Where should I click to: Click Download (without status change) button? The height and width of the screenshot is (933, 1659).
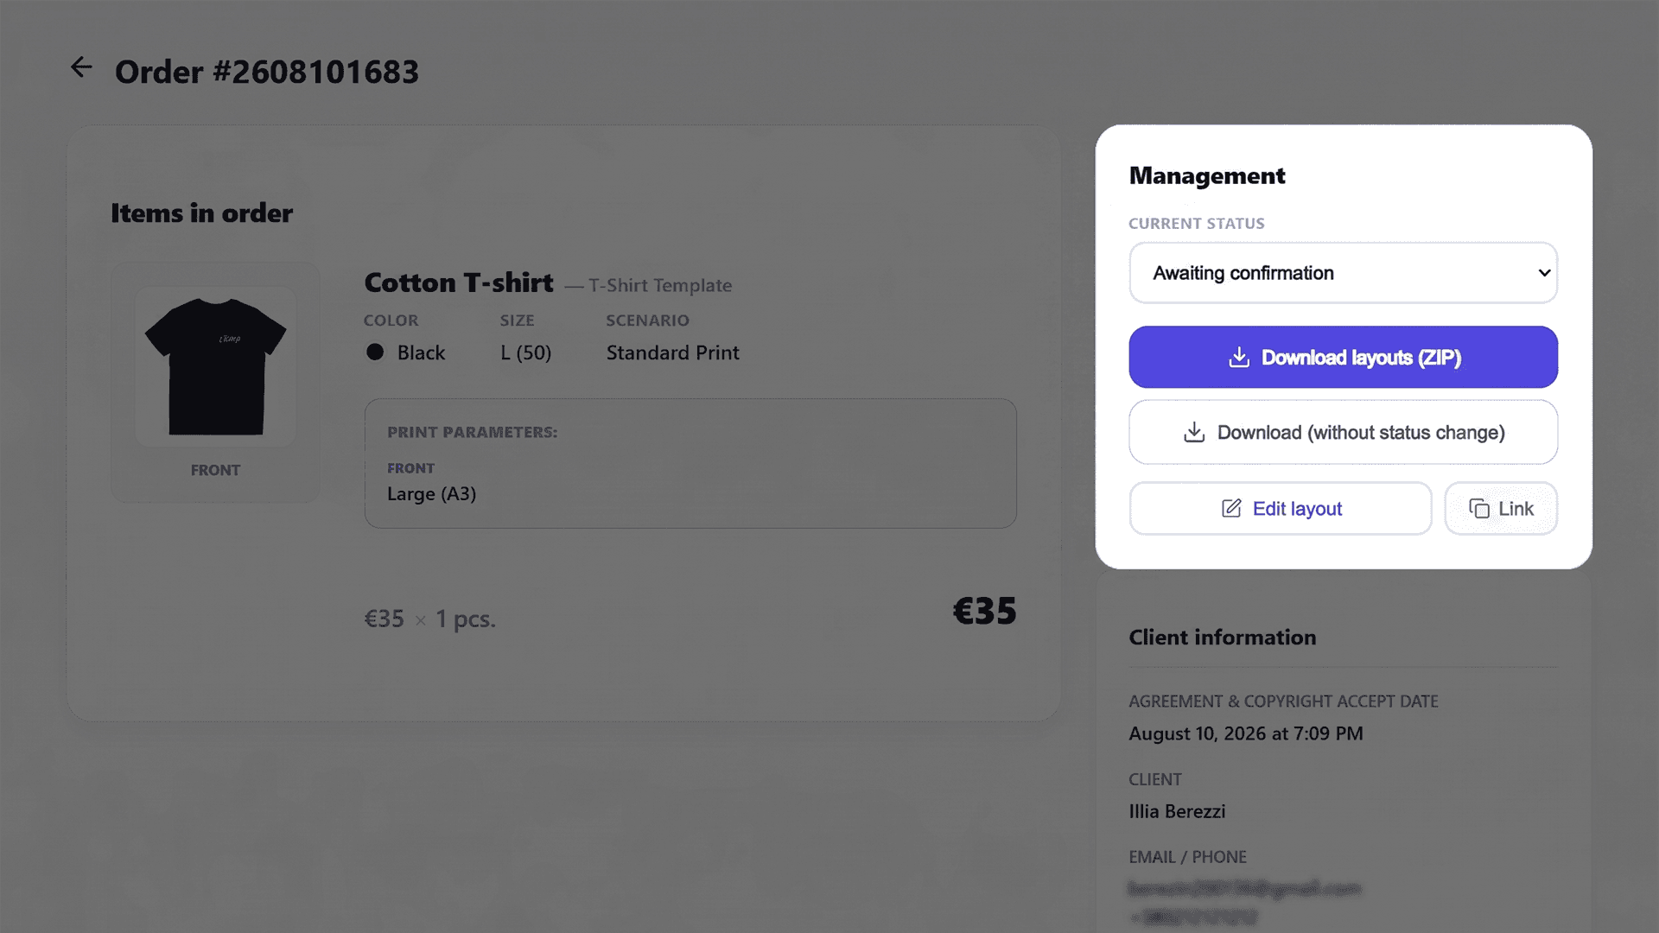(x=1343, y=432)
